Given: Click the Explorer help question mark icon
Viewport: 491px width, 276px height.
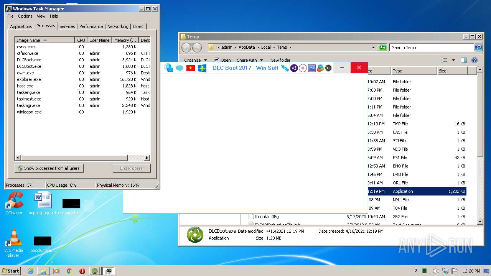Looking at the screenshot, I should (x=475, y=60).
